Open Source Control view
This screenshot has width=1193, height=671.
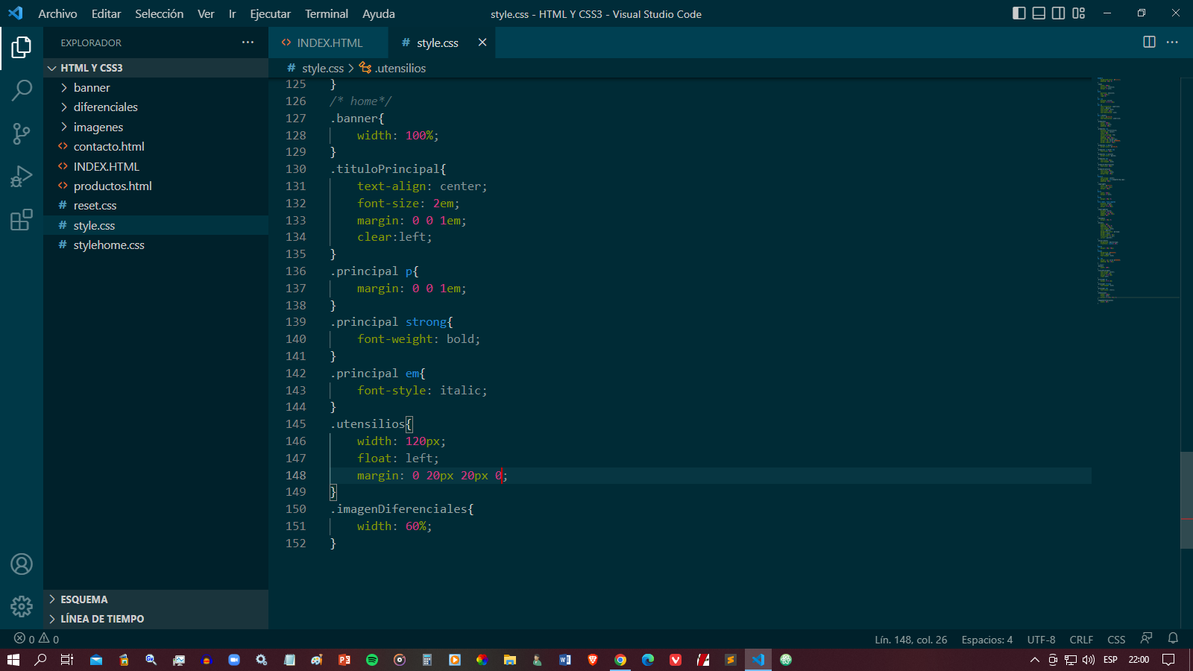click(22, 134)
